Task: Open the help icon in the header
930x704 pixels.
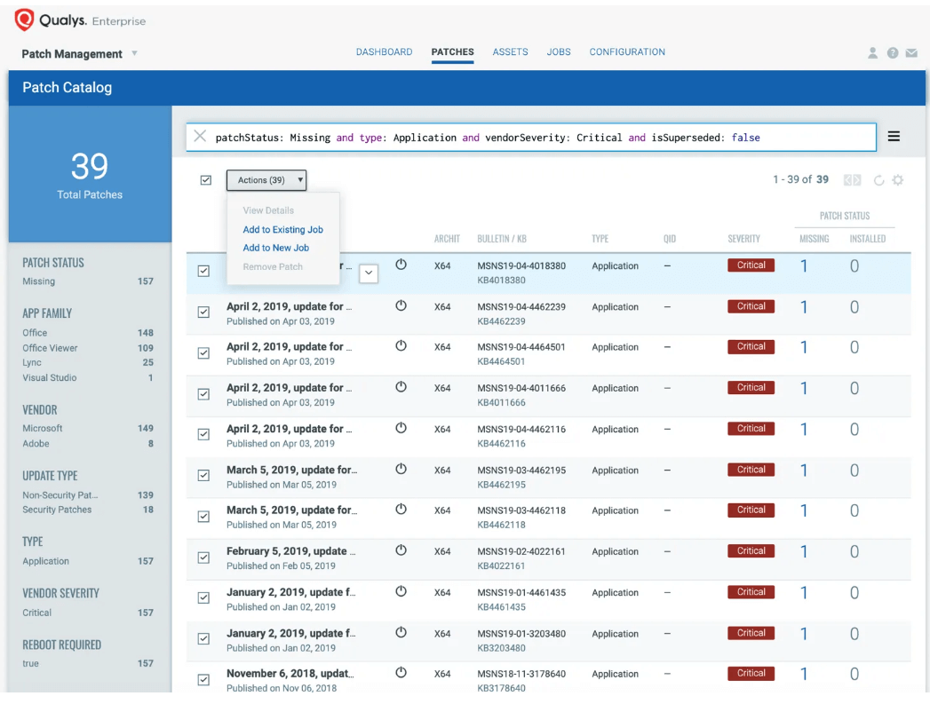Action: (892, 53)
